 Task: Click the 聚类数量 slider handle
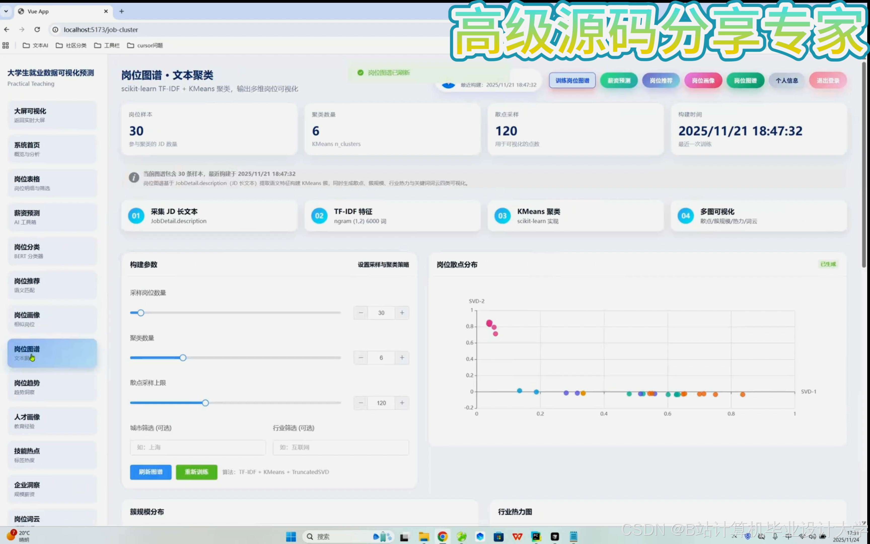click(x=183, y=358)
